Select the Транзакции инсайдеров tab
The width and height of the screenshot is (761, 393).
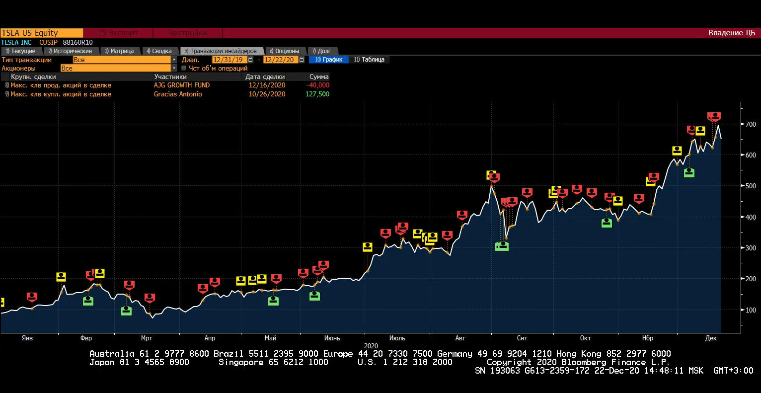[x=222, y=51]
